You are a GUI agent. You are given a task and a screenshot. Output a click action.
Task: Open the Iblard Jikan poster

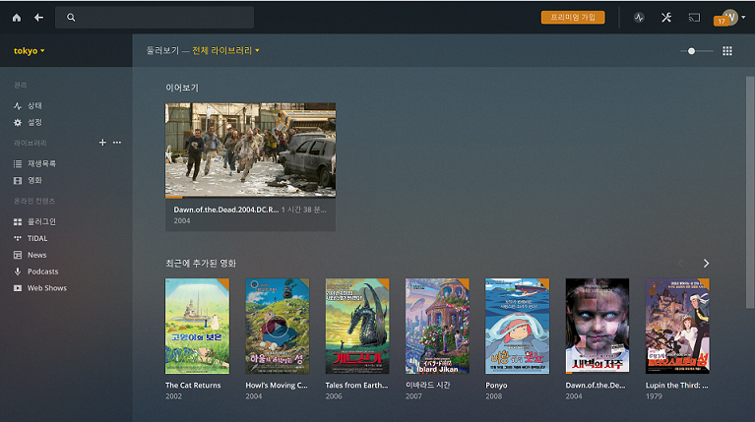(437, 326)
